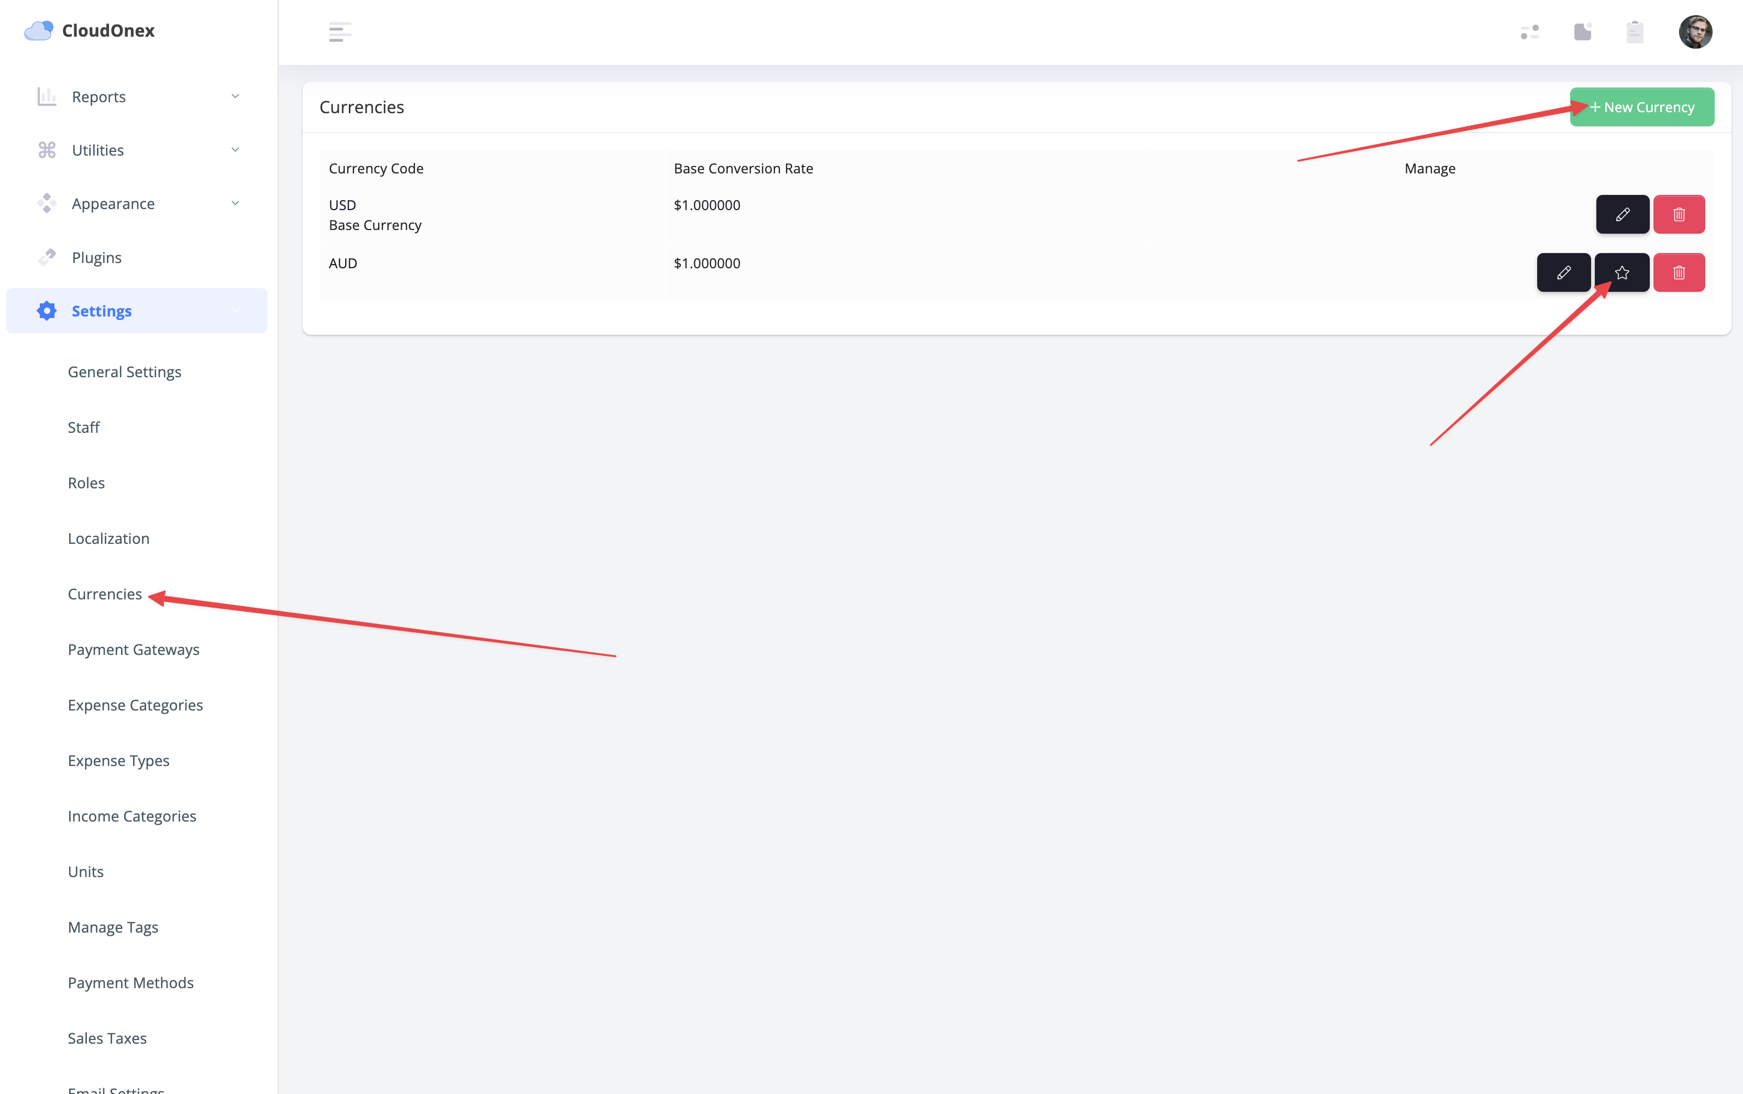
Task: Open Sales Taxes settings
Action: coord(107,1038)
